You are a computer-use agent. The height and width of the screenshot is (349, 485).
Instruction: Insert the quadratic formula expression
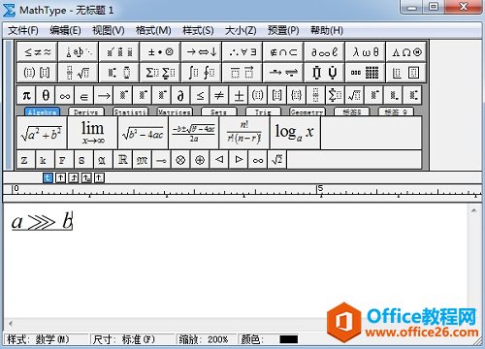(194, 133)
